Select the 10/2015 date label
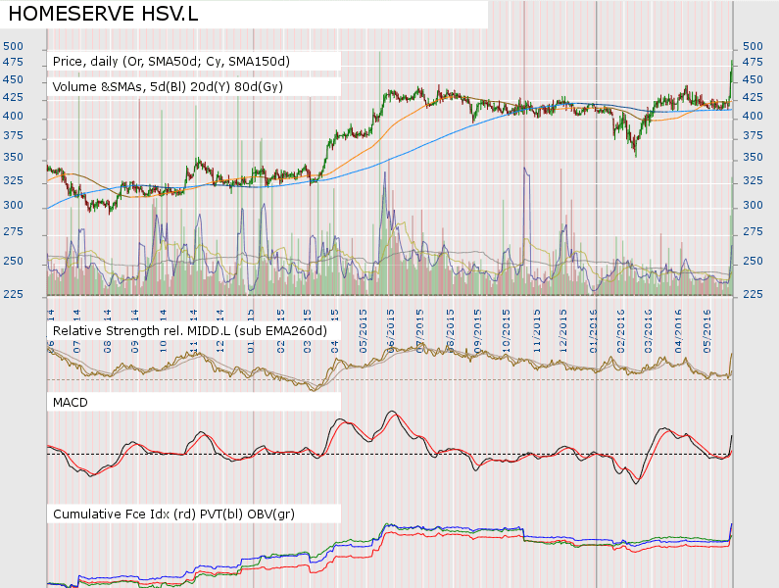The width and height of the screenshot is (779, 588). (x=507, y=331)
